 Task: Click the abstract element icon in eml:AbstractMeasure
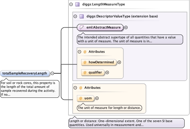[82, 27]
